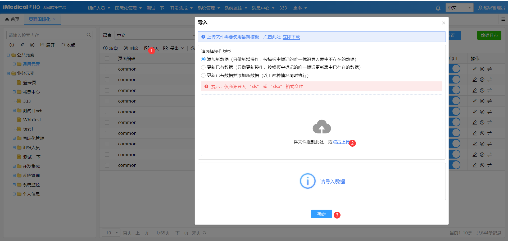Select the 更新已有数据 radio option
The height and width of the screenshot is (241, 508).
point(203,67)
